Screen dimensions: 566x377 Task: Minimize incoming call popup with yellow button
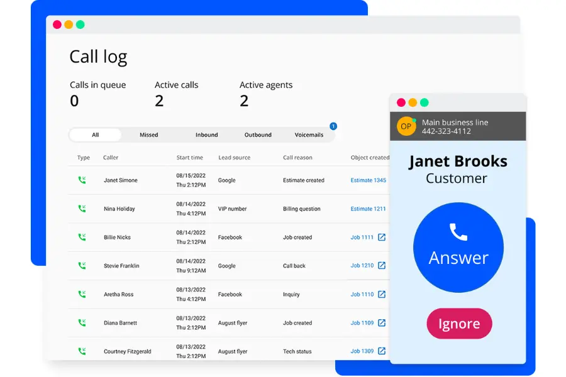point(413,102)
